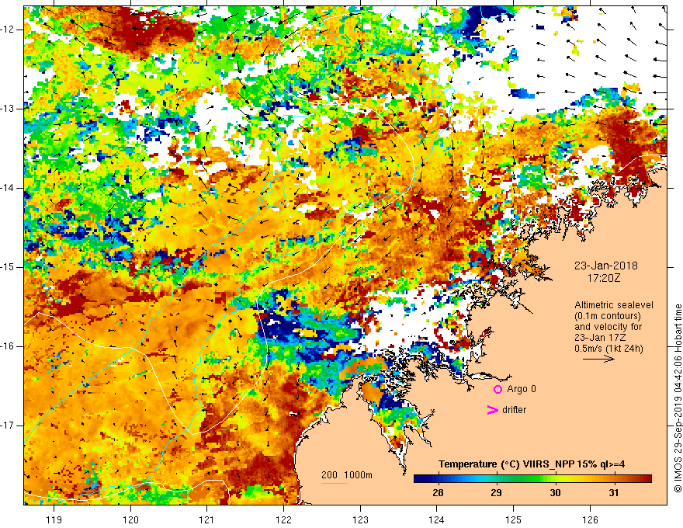The height and width of the screenshot is (528, 683).
Task: Click the '(0.1m contours)' text
Action: tap(608, 316)
